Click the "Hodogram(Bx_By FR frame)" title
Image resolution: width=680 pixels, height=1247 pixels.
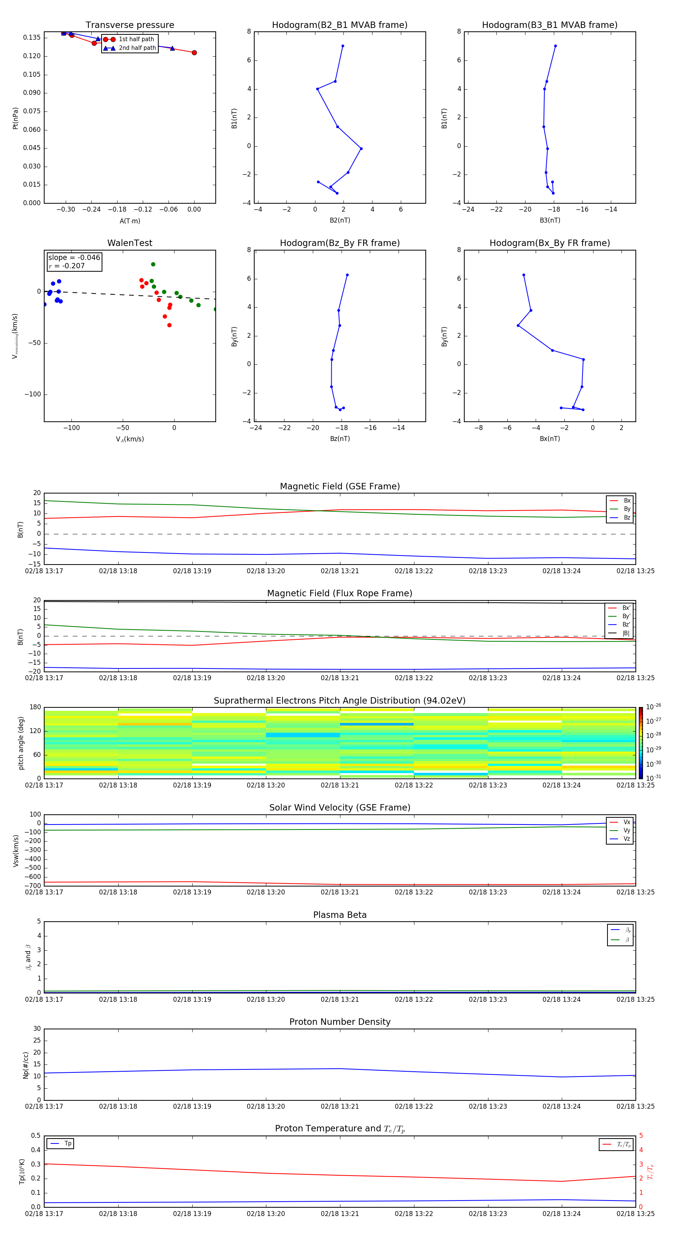click(x=550, y=243)
